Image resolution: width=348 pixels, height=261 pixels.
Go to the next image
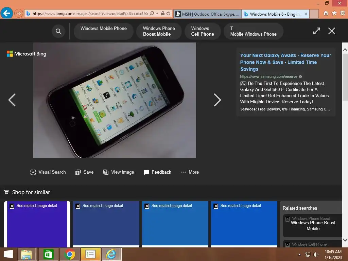(217, 100)
